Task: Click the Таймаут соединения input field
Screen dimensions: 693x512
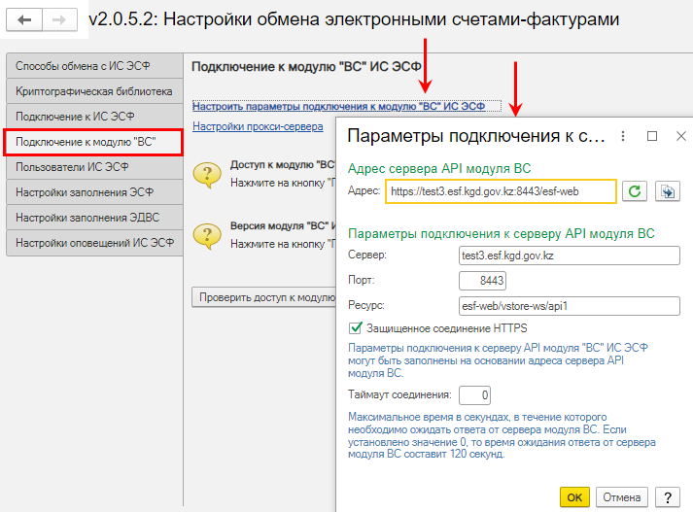Action: pos(474,395)
